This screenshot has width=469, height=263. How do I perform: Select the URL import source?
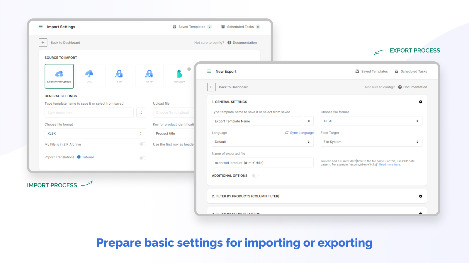pos(89,76)
